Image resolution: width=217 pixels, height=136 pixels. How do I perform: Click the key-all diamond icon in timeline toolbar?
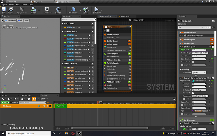pyautogui.click(x=29, y=99)
